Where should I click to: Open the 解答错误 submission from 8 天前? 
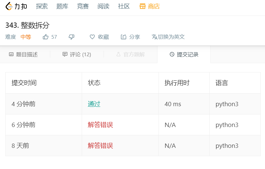100,146
